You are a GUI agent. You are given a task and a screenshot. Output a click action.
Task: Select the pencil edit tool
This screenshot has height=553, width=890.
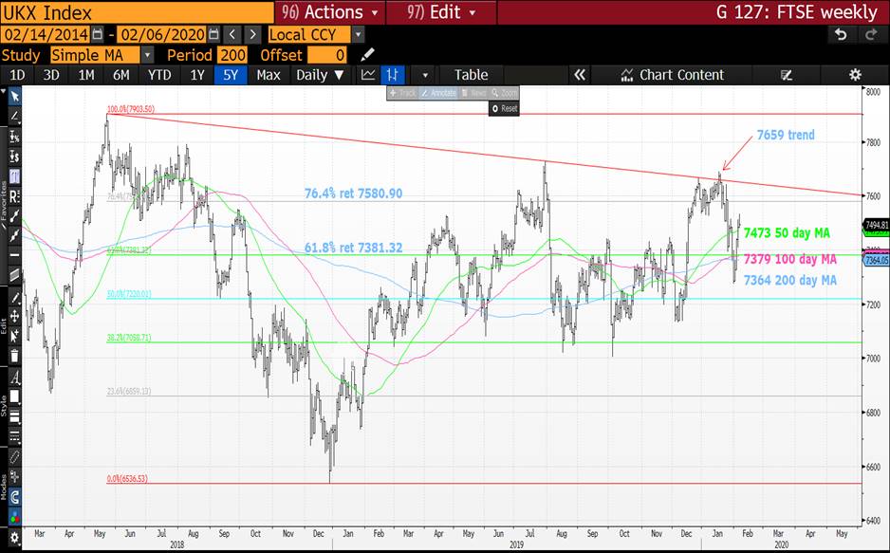pyautogui.click(x=15, y=297)
